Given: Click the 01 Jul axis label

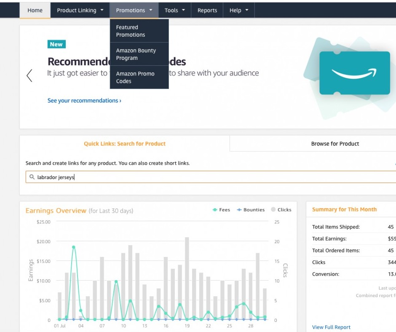Looking at the screenshot, I should tap(59, 326).
